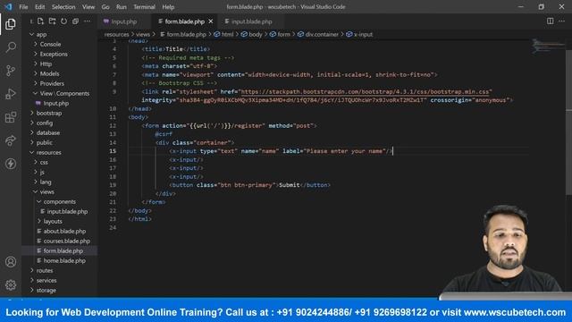Expand the config folder
The image size is (572, 322).
click(45, 123)
